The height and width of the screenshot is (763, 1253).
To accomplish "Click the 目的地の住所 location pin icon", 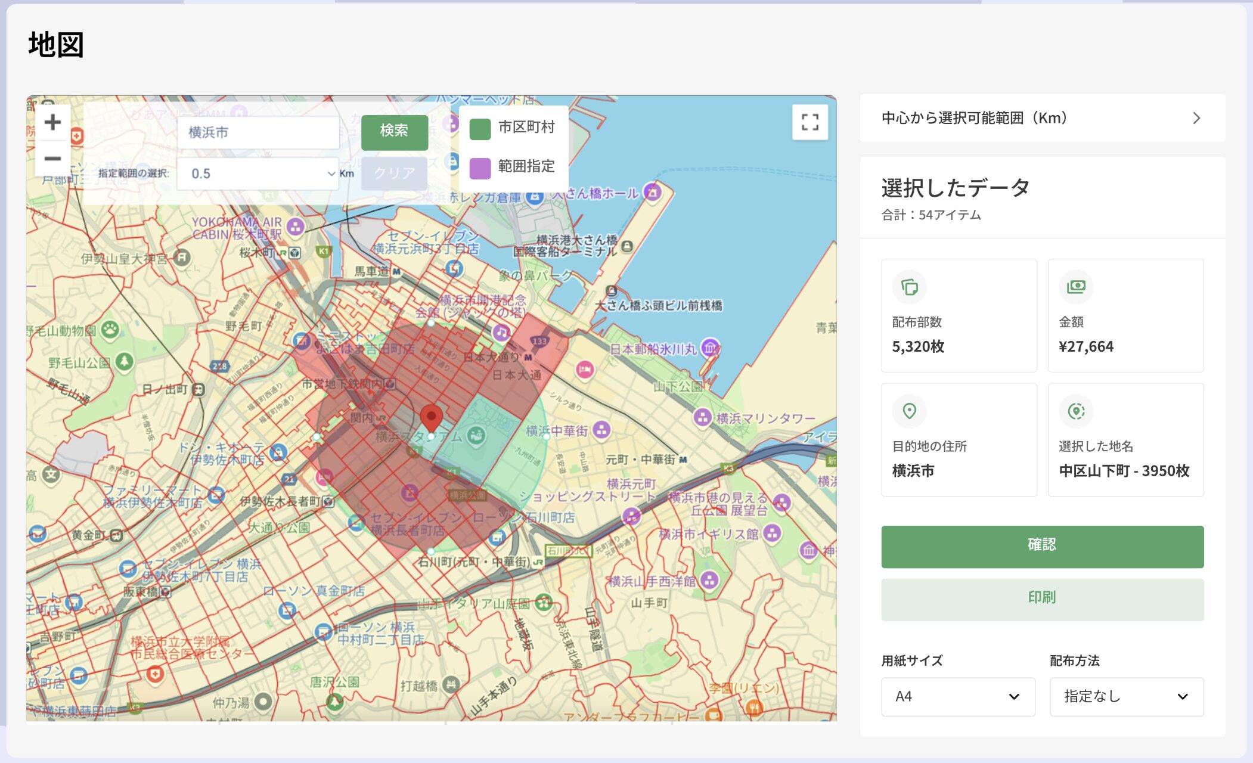I will (909, 411).
